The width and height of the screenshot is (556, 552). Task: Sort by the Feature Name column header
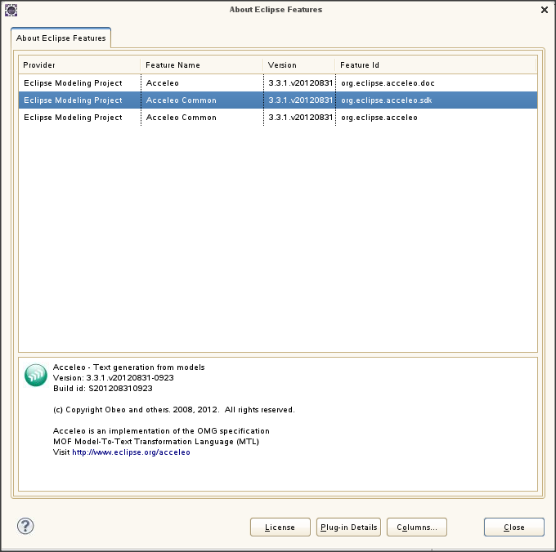[201, 65]
